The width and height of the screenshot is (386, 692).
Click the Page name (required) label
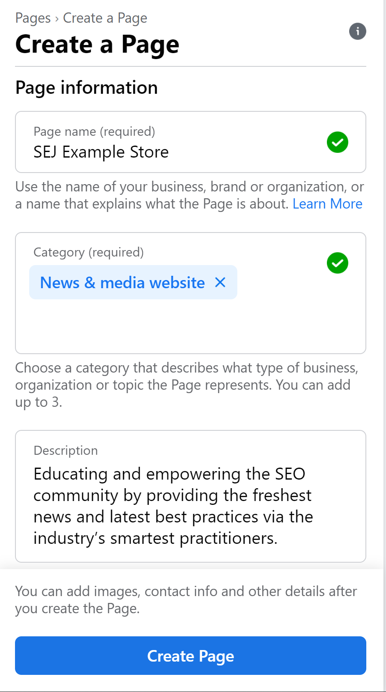point(94,131)
